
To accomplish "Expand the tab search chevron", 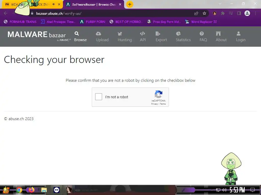I will tap(220, 4).
